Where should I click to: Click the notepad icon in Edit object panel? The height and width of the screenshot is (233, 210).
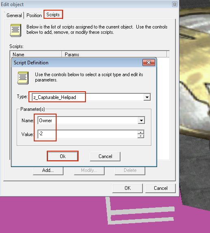(15, 30)
